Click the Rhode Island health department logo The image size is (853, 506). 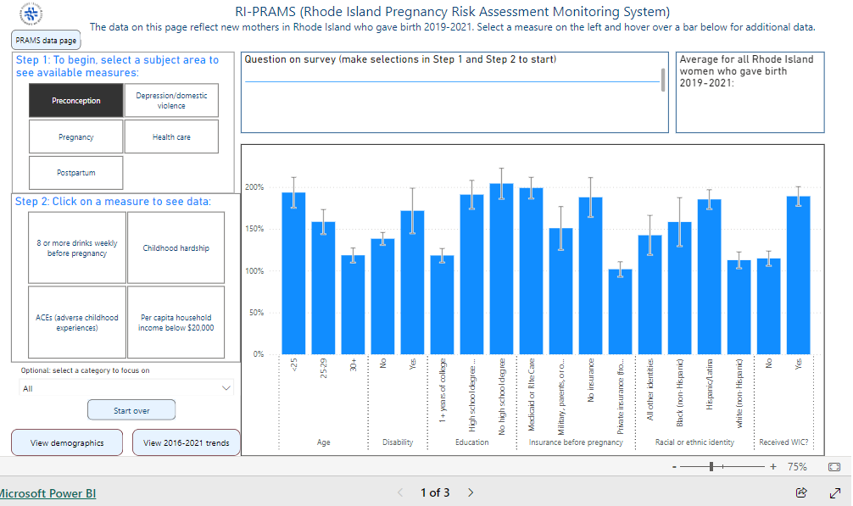pyautogui.click(x=31, y=14)
